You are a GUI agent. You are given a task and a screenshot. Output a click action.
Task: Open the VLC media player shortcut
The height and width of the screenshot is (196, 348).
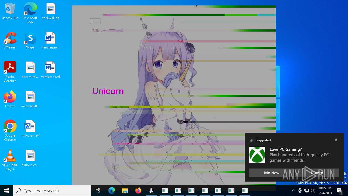click(x=10, y=160)
